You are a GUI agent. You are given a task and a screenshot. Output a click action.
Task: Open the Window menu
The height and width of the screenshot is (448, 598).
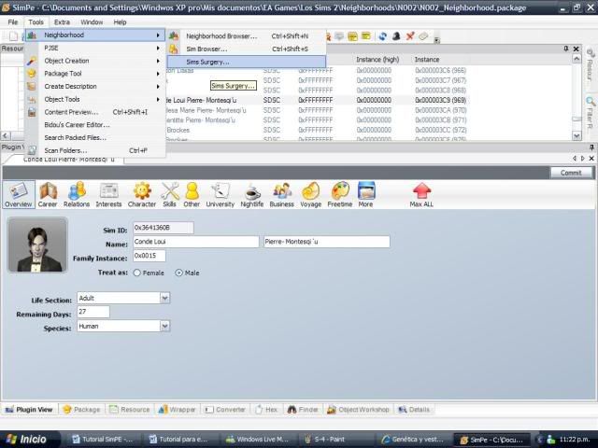(92, 22)
